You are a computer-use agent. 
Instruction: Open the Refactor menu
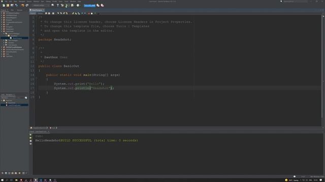(x=36, y=1)
